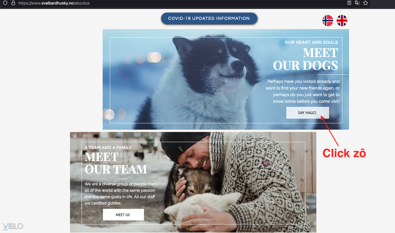Click the MEET OUR TEAM heading

[x=116, y=163]
